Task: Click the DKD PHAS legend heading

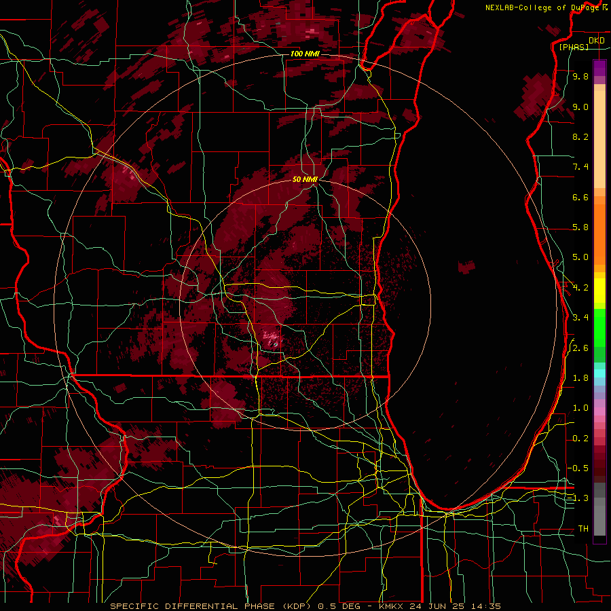Action: pos(581,43)
